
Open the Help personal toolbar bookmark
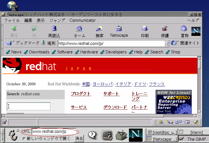[x=135, y=52]
